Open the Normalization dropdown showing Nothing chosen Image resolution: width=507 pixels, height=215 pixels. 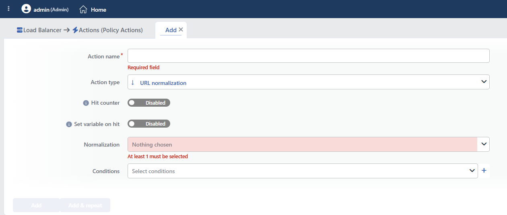click(x=308, y=144)
